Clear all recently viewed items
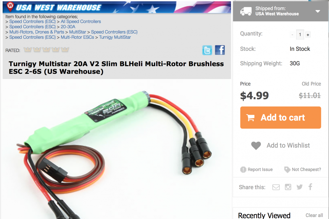This screenshot has width=329, height=219. [x=314, y=215]
